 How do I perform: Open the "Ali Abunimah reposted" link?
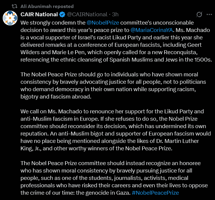47,6
